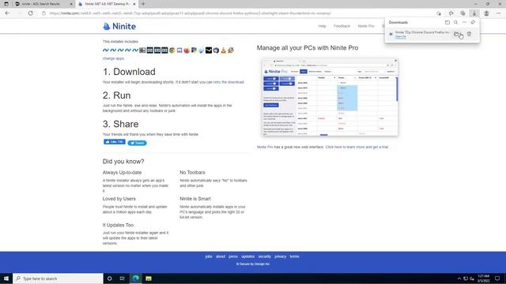Image resolution: width=506 pixels, height=284 pixels.
Task: Click the VLC cone icon
Action: pos(223,50)
